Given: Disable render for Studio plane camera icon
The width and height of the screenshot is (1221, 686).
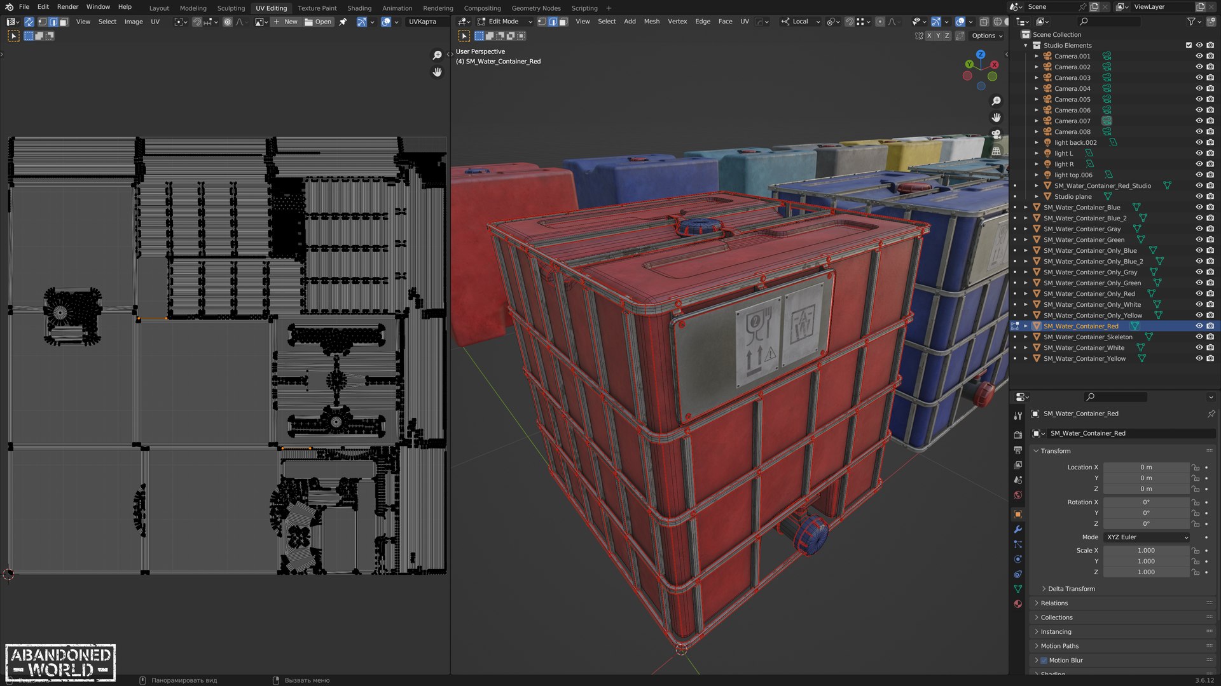Looking at the screenshot, I should [x=1210, y=196].
